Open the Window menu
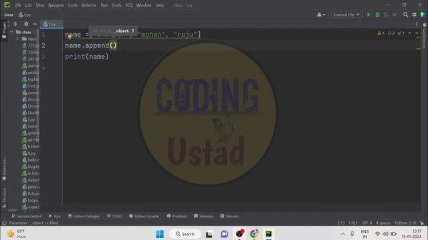 [144, 5]
